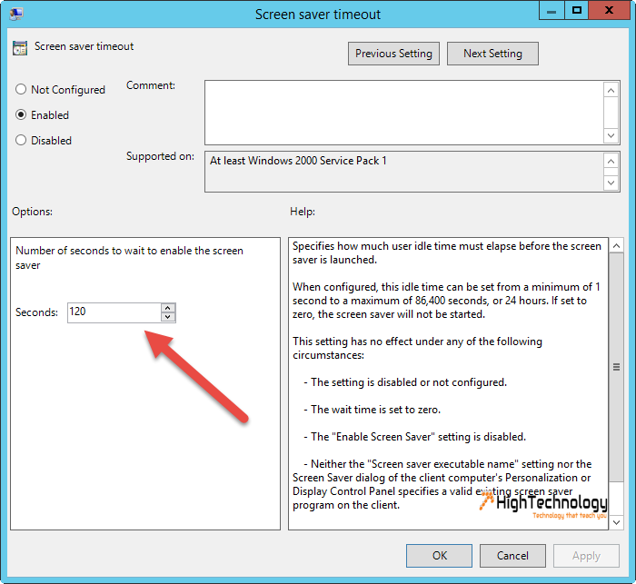Click the Help pane scrollbar thumb
Image resolution: width=636 pixels, height=584 pixels.
point(617,368)
